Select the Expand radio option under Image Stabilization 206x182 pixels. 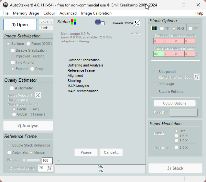tap(13, 69)
